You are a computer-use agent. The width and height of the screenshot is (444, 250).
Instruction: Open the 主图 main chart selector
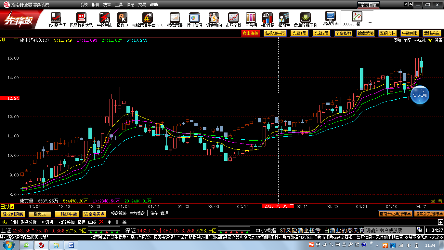pyautogui.click(x=408, y=40)
